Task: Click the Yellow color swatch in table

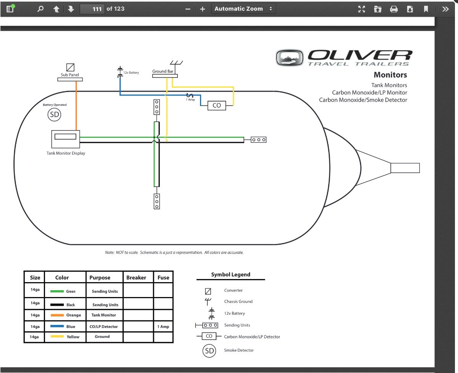Action: 57,337
